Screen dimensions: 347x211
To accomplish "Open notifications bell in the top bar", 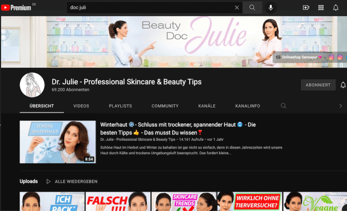I will click(x=335, y=7).
